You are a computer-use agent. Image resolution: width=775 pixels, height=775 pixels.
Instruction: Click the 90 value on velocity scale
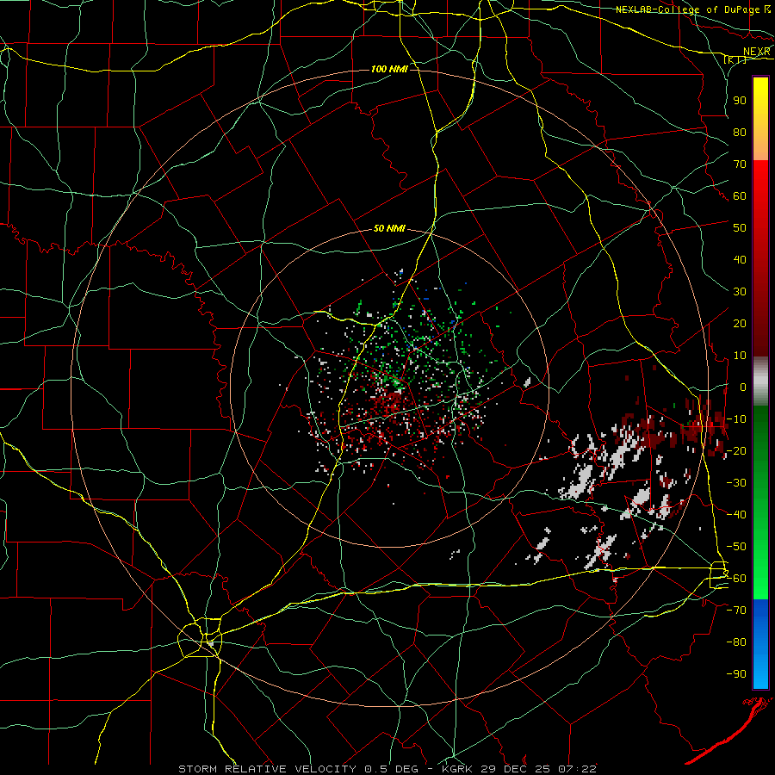[x=740, y=101]
